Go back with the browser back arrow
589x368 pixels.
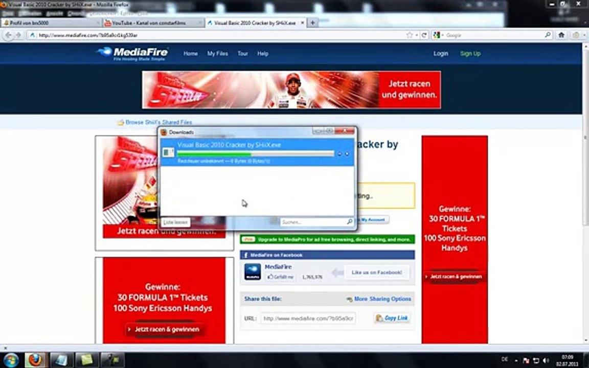pos(8,35)
